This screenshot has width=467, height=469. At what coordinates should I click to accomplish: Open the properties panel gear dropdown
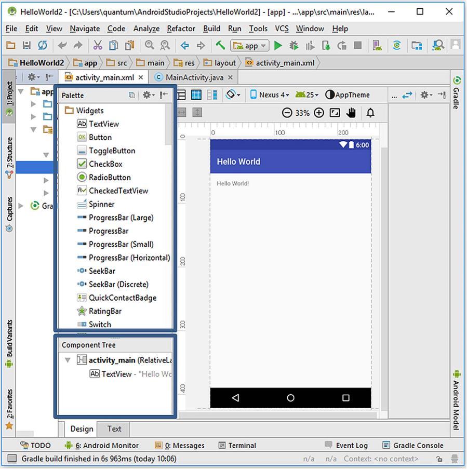(x=426, y=95)
